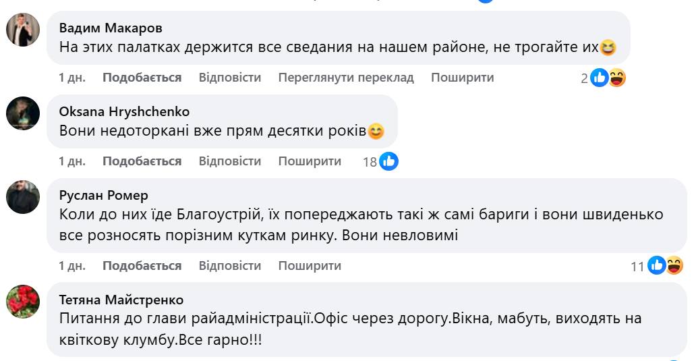
Task: Open Вадим Макаров's profile picture
Action: [23, 30]
